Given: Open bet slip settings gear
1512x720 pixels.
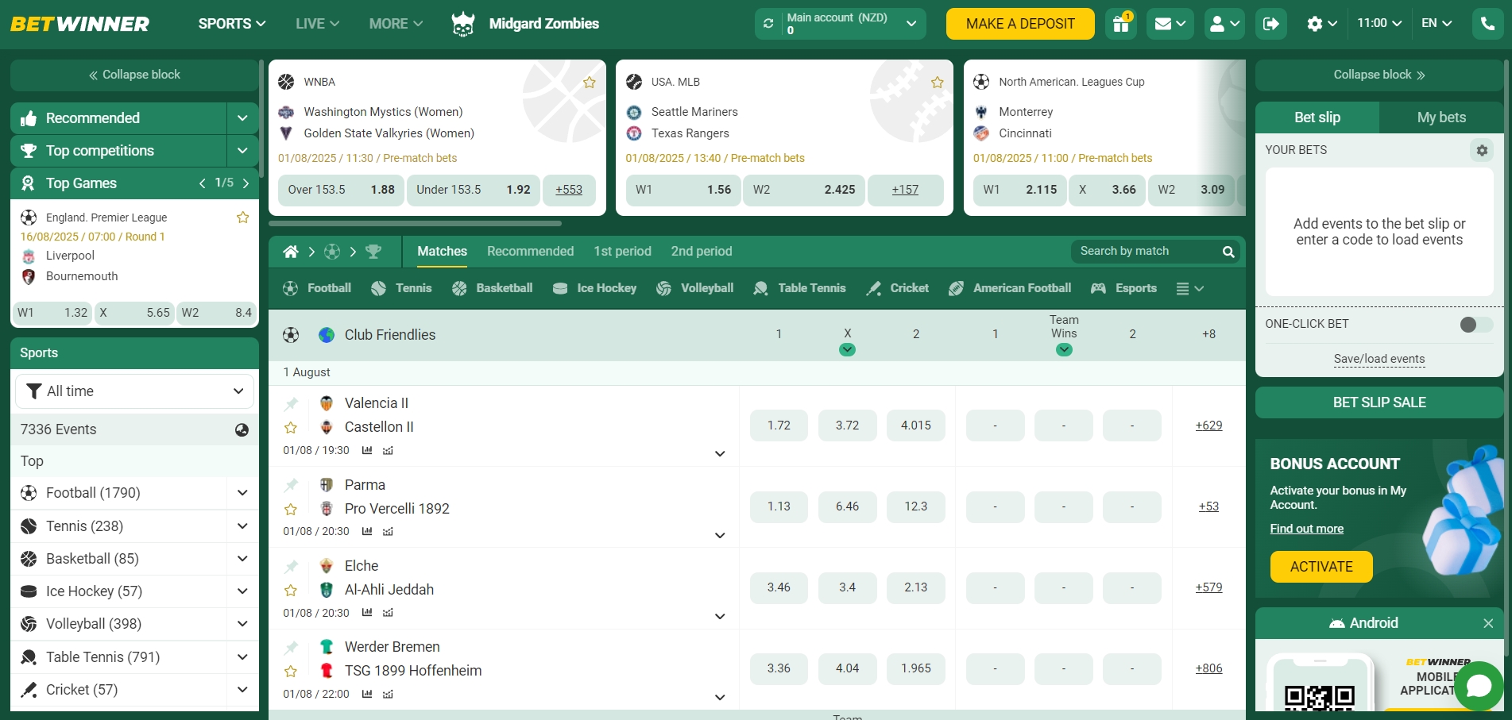Looking at the screenshot, I should (1482, 150).
